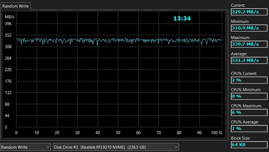The width and height of the screenshot is (269, 152).
Task: Click the "Block Size:" text label
Action: (x=241, y=138)
